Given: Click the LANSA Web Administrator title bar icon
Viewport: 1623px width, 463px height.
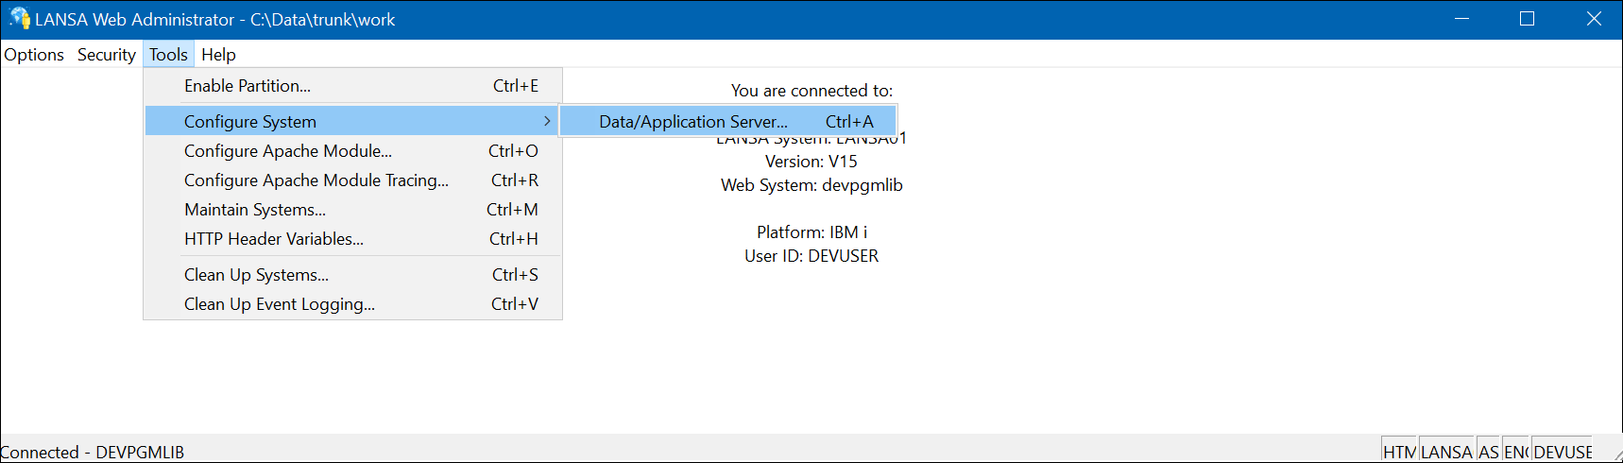Looking at the screenshot, I should point(19,19).
